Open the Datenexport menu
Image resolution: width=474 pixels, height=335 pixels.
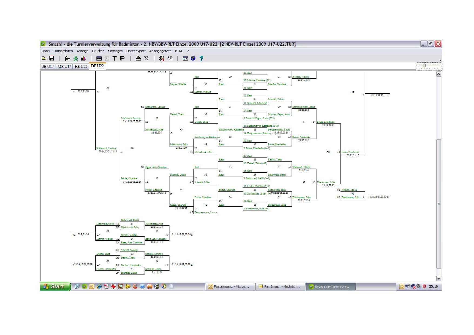click(136, 51)
